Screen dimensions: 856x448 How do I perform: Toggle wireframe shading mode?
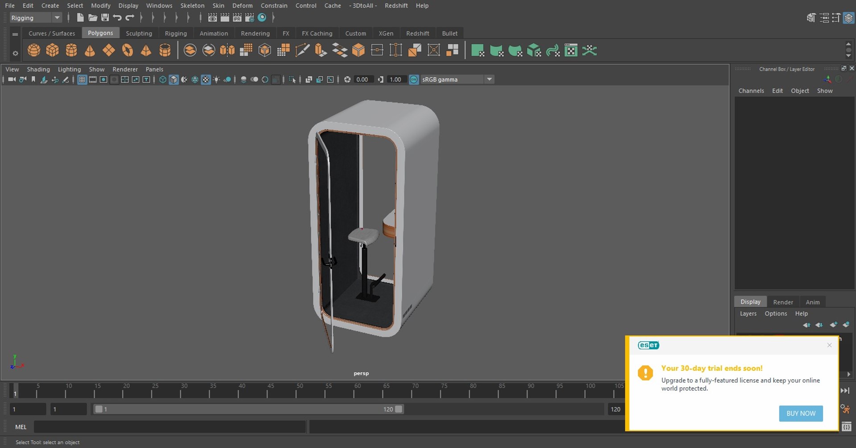[x=163, y=79]
